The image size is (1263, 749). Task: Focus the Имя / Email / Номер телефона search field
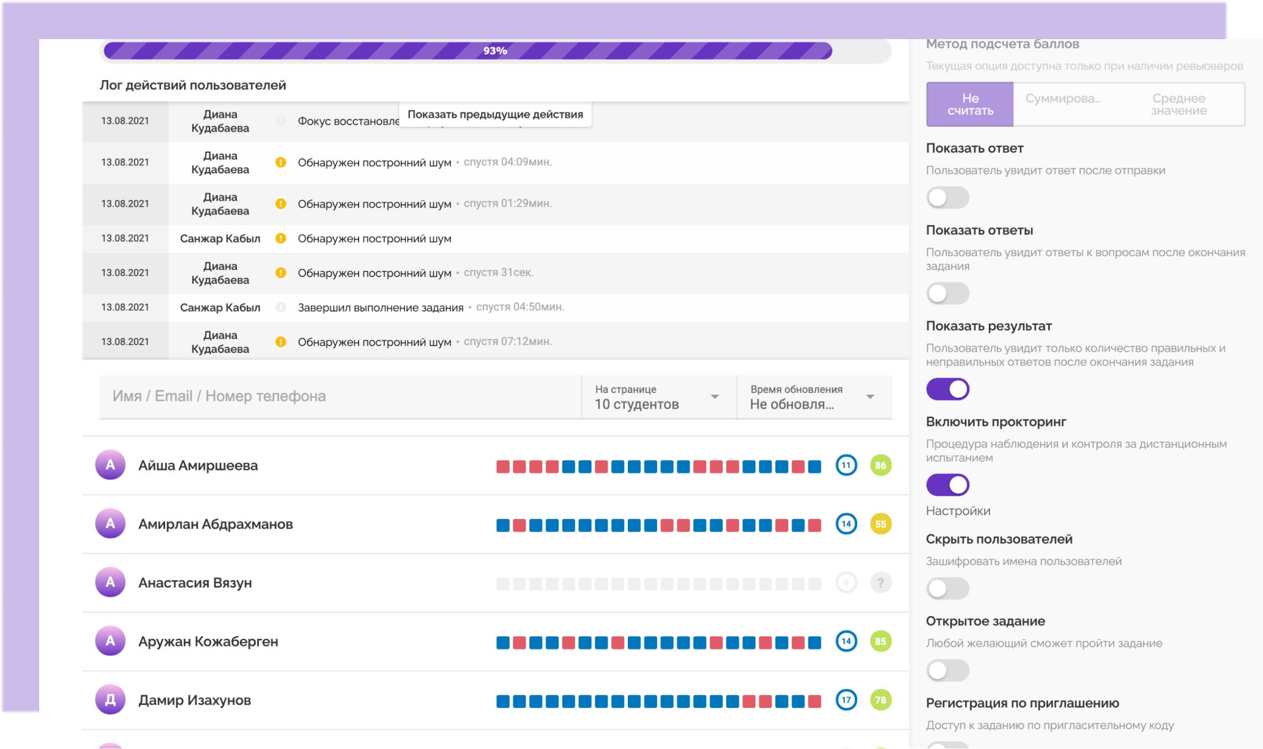tap(340, 397)
